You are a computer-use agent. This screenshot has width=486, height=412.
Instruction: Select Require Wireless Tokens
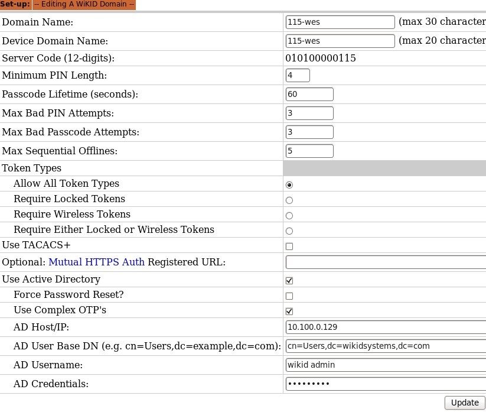[x=289, y=215]
